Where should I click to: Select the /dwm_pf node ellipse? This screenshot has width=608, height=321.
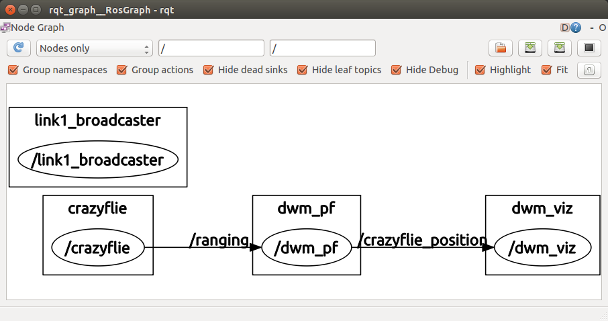coord(306,247)
